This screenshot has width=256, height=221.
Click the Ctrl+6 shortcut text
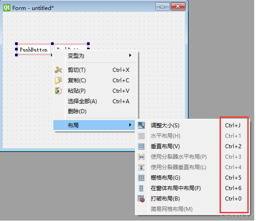coord(233,188)
